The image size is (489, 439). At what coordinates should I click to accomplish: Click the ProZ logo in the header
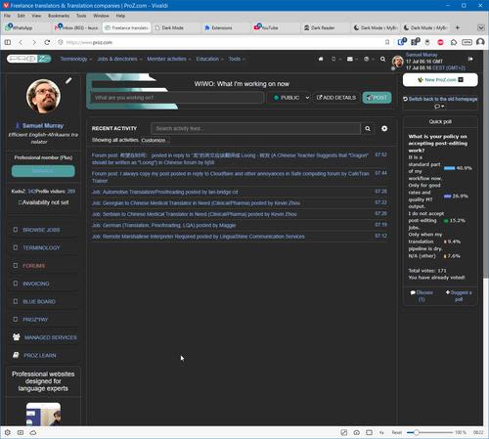pyautogui.click(x=28, y=59)
